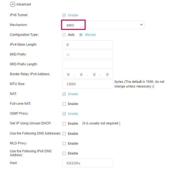
Task: Enable the MLD Proxy checkbox
Action: point(64,144)
